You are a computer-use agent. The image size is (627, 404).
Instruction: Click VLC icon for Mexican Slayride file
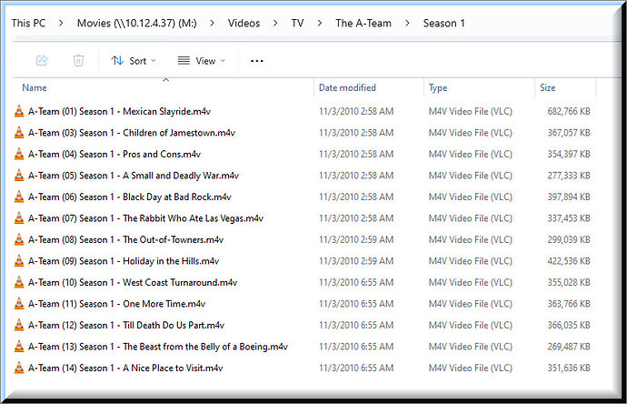[x=19, y=111]
